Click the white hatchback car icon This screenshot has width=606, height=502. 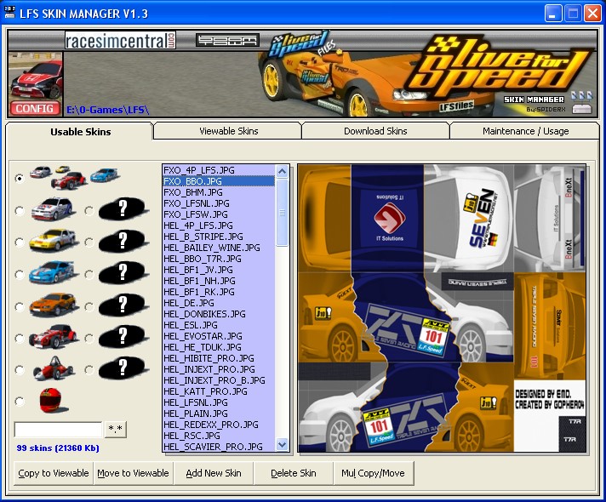tap(52, 209)
